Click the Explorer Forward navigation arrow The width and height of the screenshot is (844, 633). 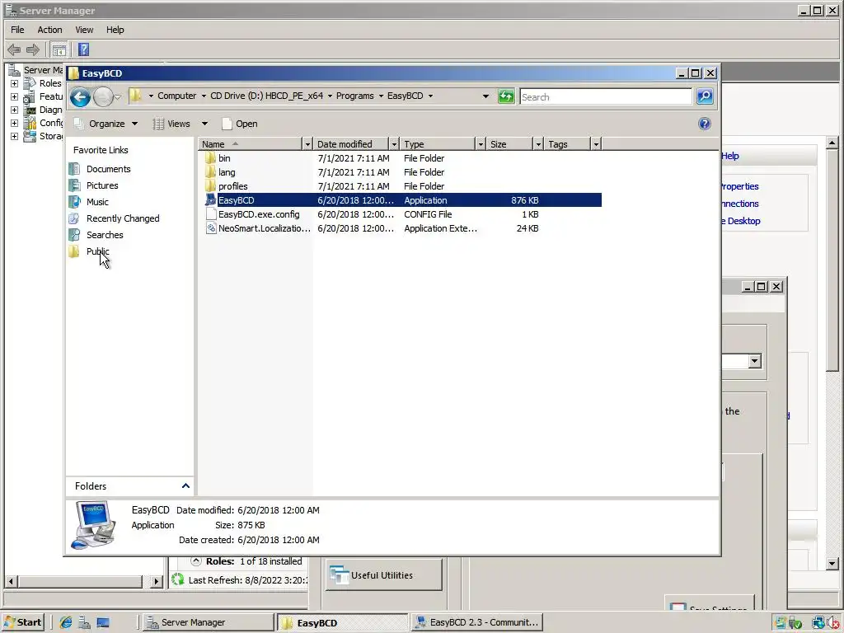103,97
